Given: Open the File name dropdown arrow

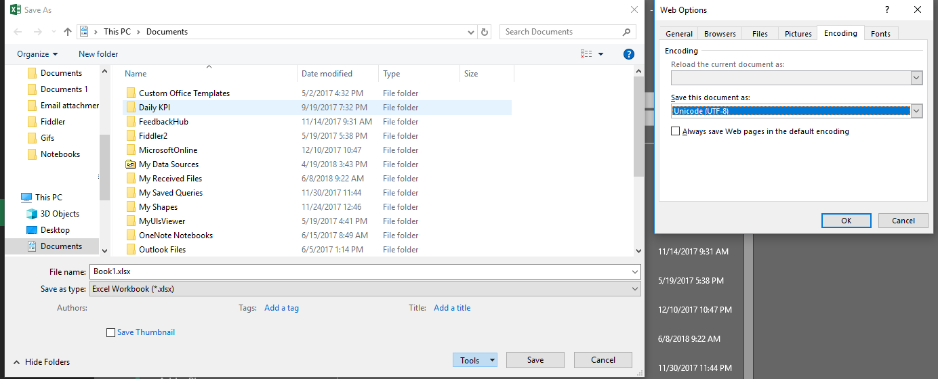Looking at the screenshot, I should [x=635, y=271].
